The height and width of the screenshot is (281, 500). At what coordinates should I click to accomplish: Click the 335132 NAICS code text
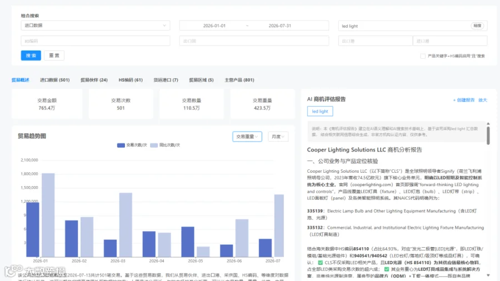pos(315,228)
